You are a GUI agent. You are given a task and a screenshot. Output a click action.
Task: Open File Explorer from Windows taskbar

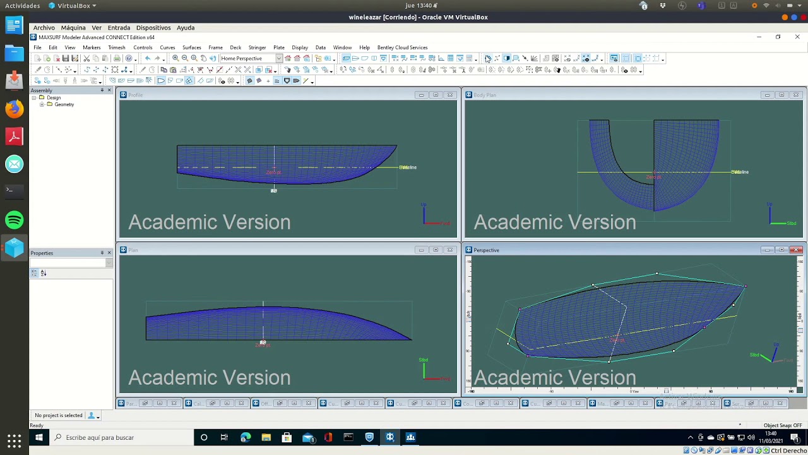266,437
